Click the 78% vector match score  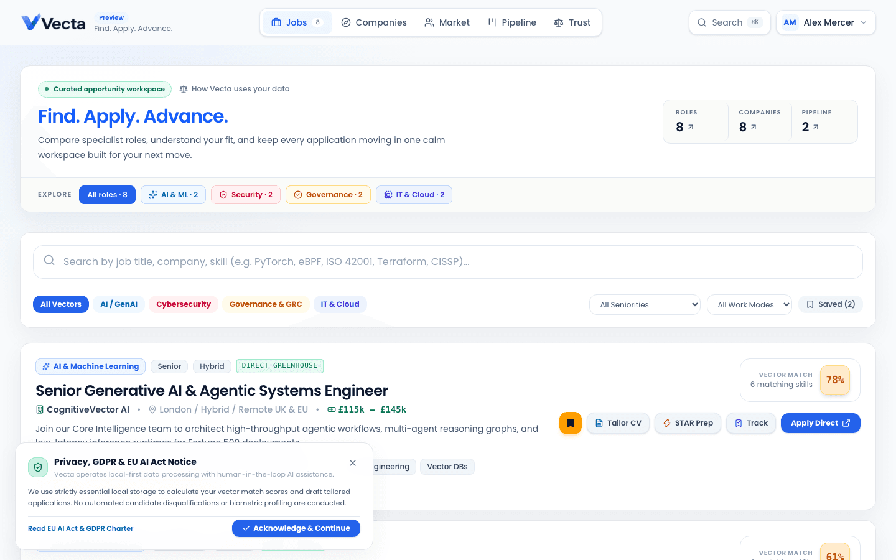pyautogui.click(x=835, y=380)
